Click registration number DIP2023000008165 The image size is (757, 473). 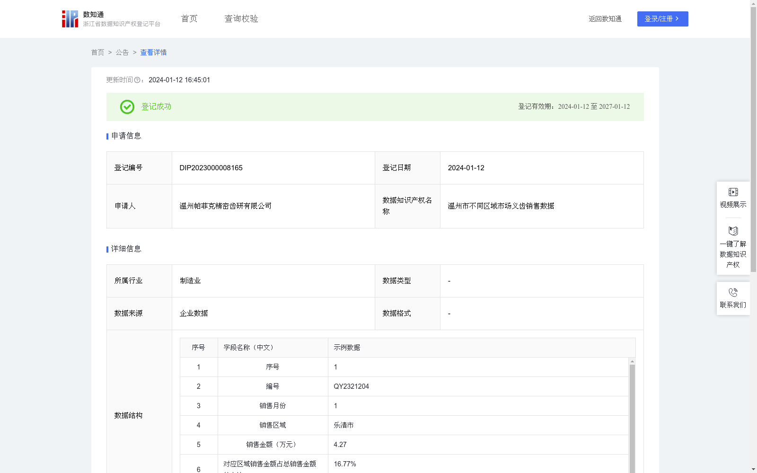pos(211,168)
